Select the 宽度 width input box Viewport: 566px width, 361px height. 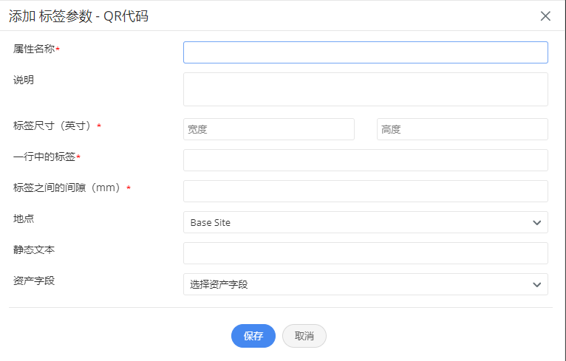pyautogui.click(x=268, y=129)
